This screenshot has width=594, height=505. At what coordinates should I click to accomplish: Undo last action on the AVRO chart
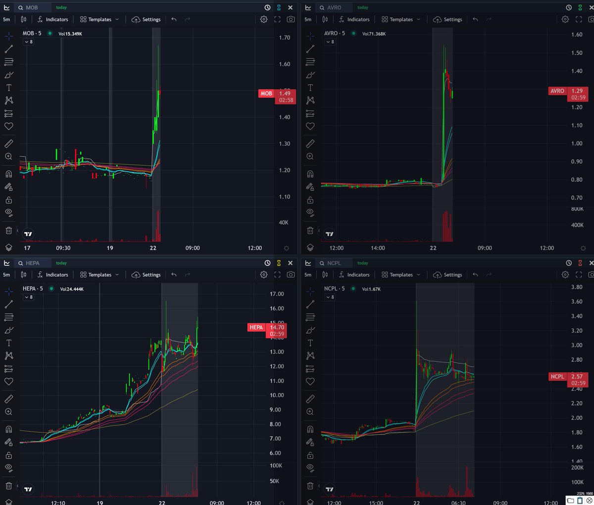pyautogui.click(x=474, y=19)
